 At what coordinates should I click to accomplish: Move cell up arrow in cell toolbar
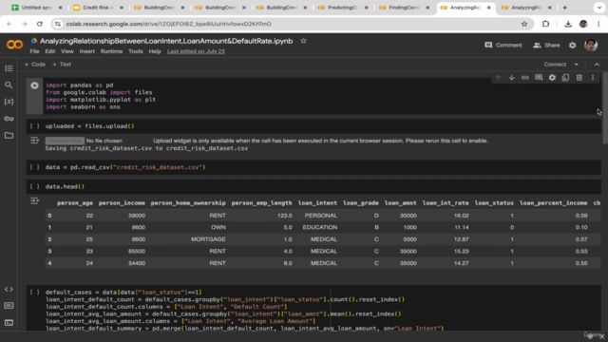coord(498,78)
